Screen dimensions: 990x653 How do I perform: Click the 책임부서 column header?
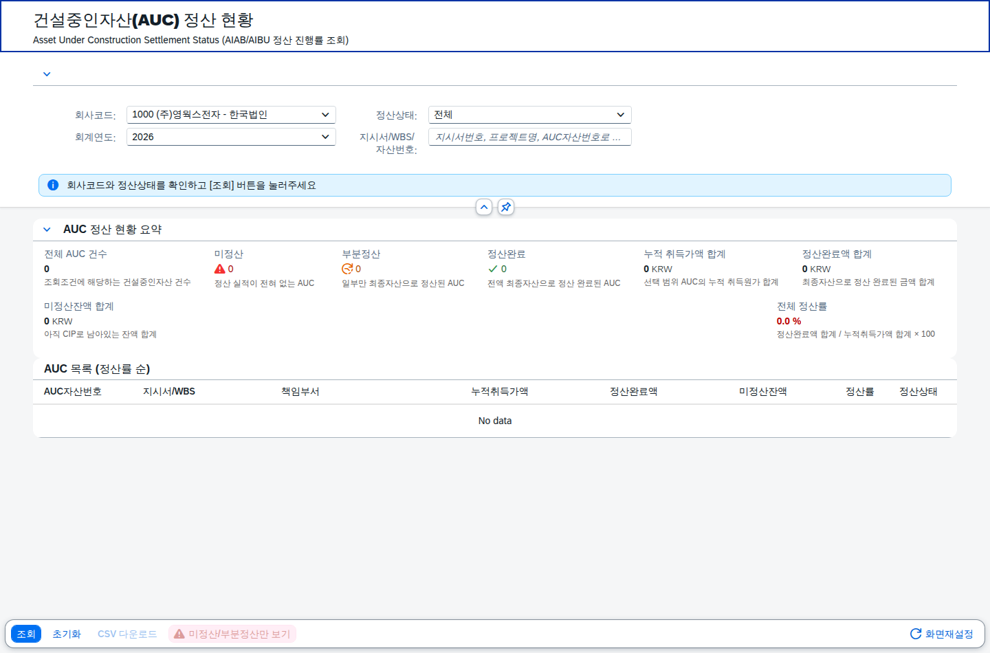(300, 391)
